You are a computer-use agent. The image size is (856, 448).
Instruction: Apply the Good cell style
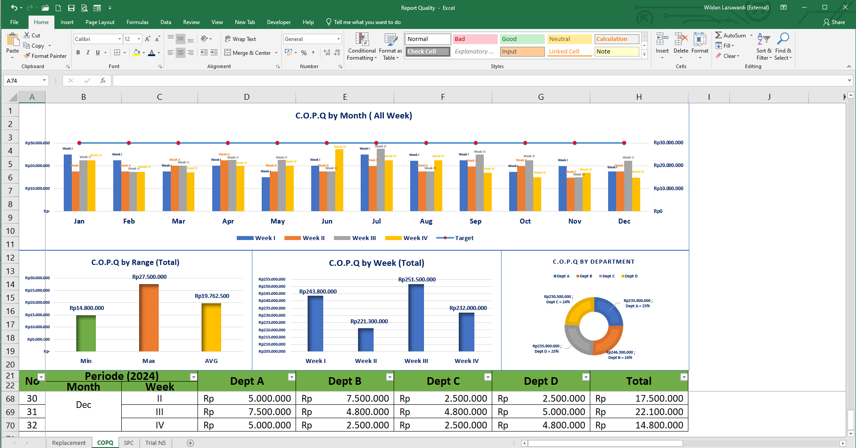(x=522, y=39)
